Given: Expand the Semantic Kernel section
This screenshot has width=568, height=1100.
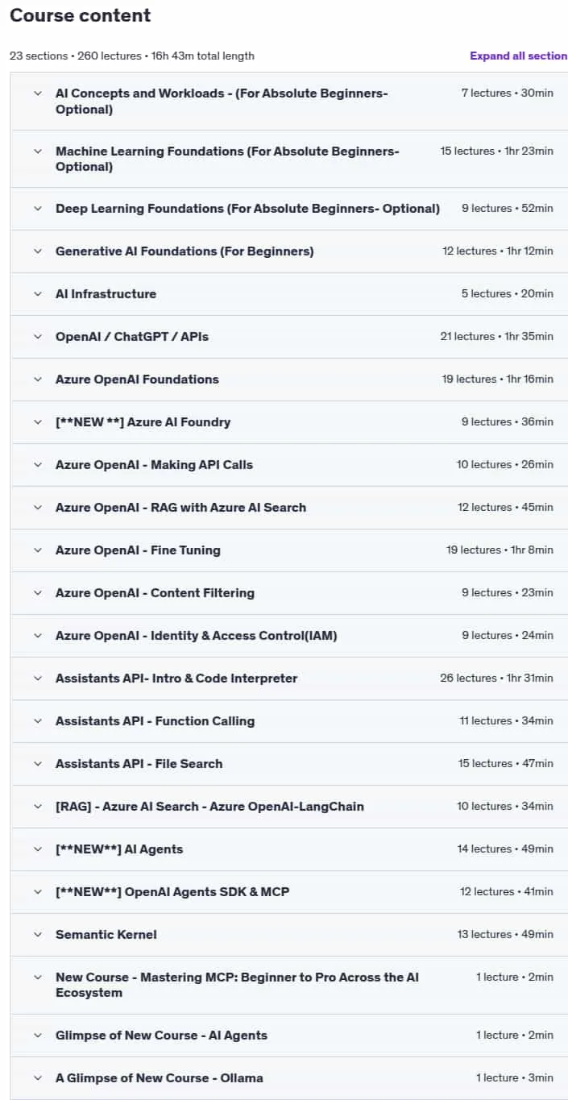Looking at the screenshot, I should pos(289,935).
